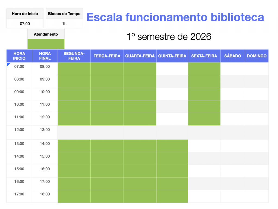278x209 pixels.
Task: Select the 18:00 end time cell
Action: [x=45, y=194]
